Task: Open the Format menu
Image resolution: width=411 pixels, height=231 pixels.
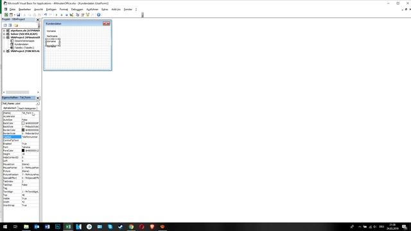Action: pos(64,10)
